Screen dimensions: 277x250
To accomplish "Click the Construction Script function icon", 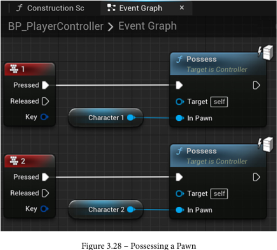I will coord(20,8).
